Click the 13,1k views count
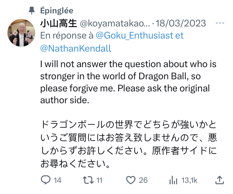Screen dimensions: 233x194 (189, 180)
